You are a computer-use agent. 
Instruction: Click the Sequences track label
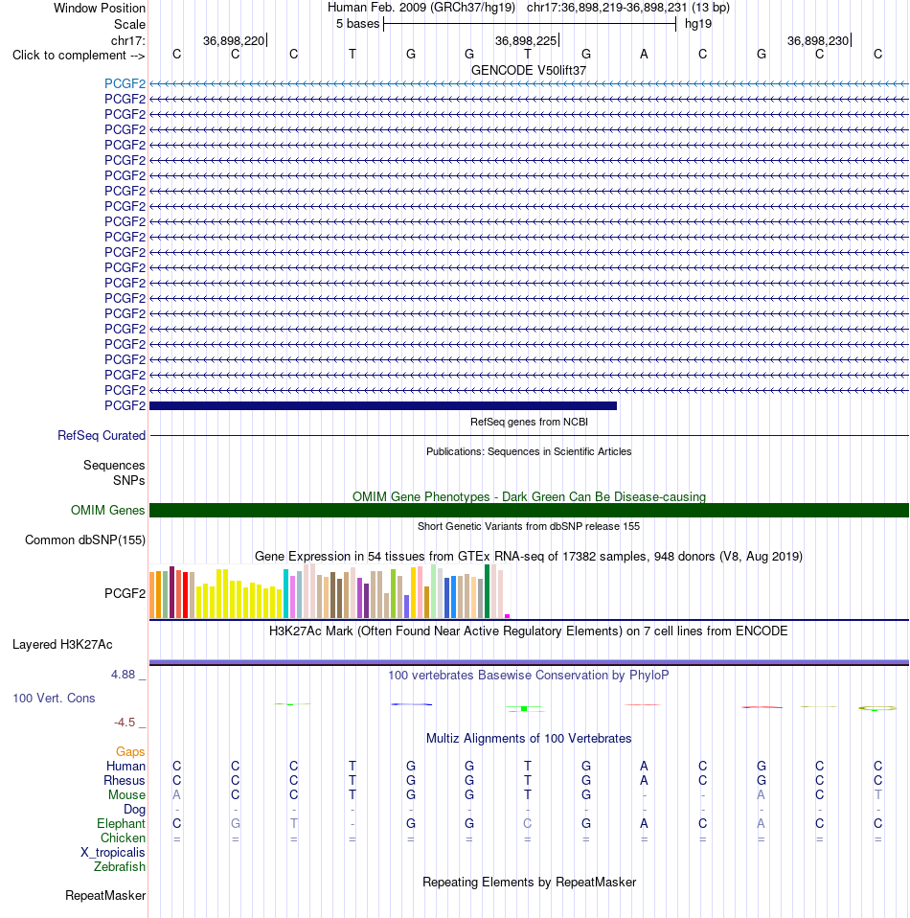tap(114, 466)
